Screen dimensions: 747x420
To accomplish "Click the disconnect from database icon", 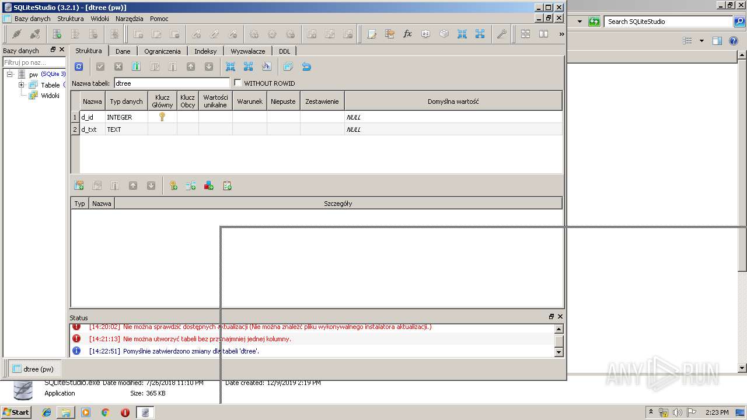I will pos(34,34).
